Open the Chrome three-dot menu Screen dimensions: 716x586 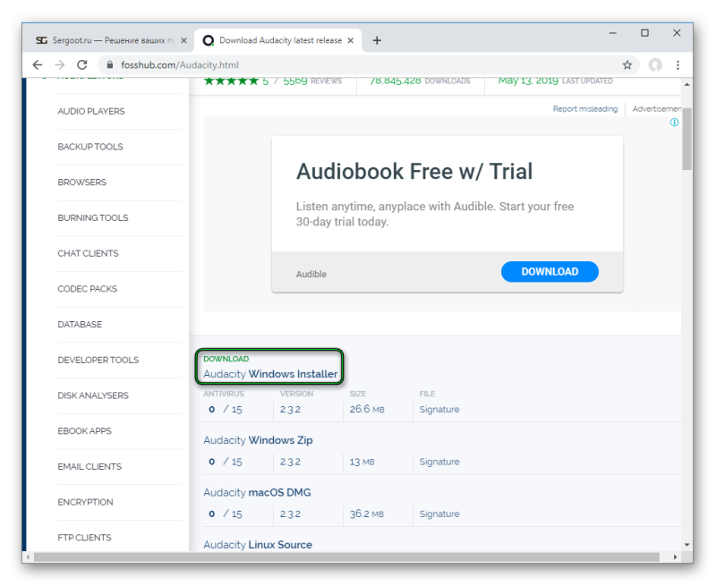coord(678,64)
